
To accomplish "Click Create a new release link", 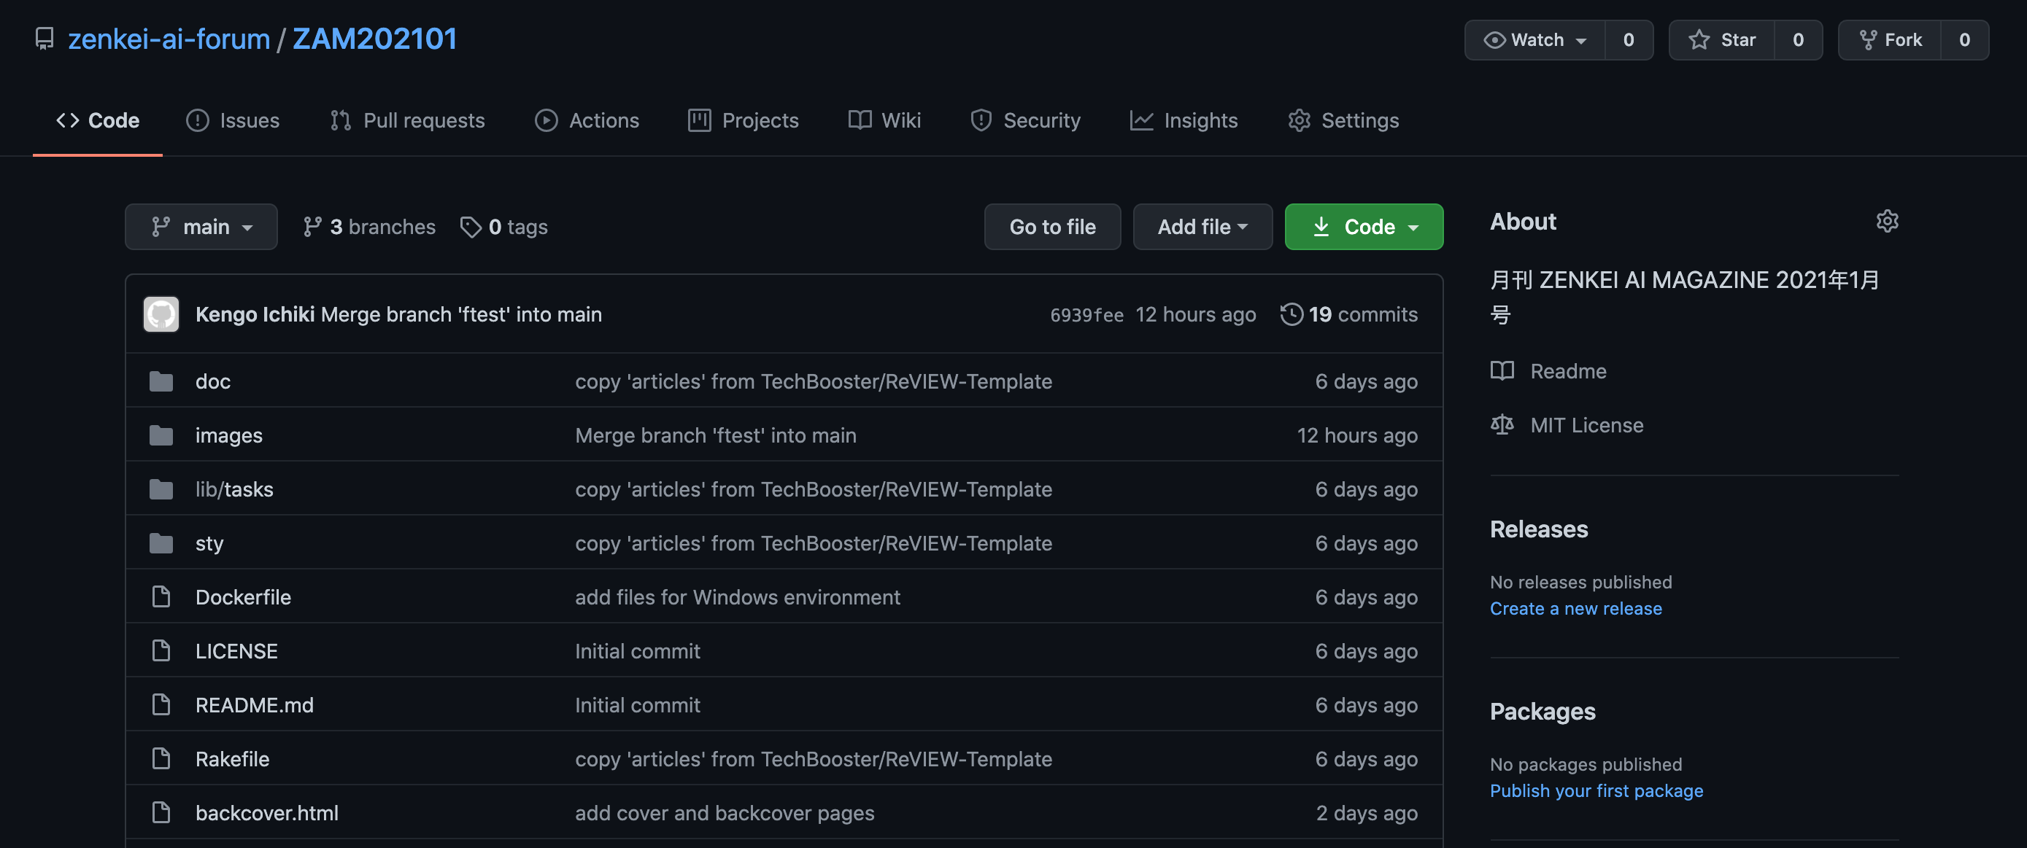I will (1576, 608).
